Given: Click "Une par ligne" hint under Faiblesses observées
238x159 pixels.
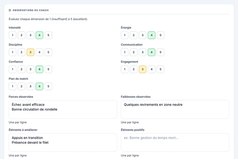Looking at the screenshot, I should tap(130, 122).
